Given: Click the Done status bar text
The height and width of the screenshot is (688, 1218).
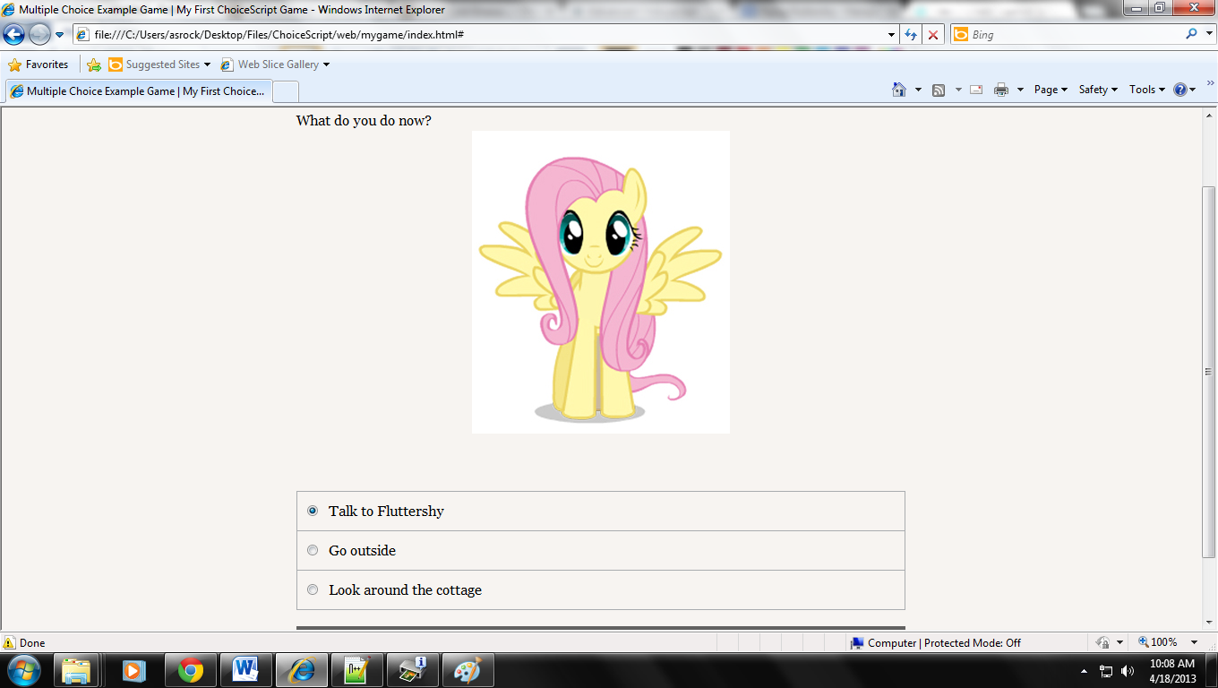Looking at the screenshot, I should (32, 642).
